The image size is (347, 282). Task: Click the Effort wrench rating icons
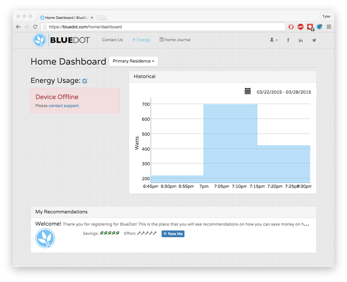[x=147, y=233]
